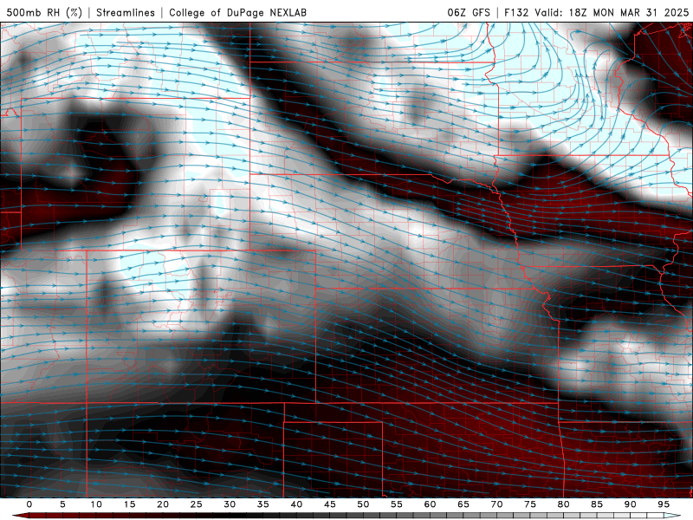Click the "500mb RH (%)" title text

44,12
